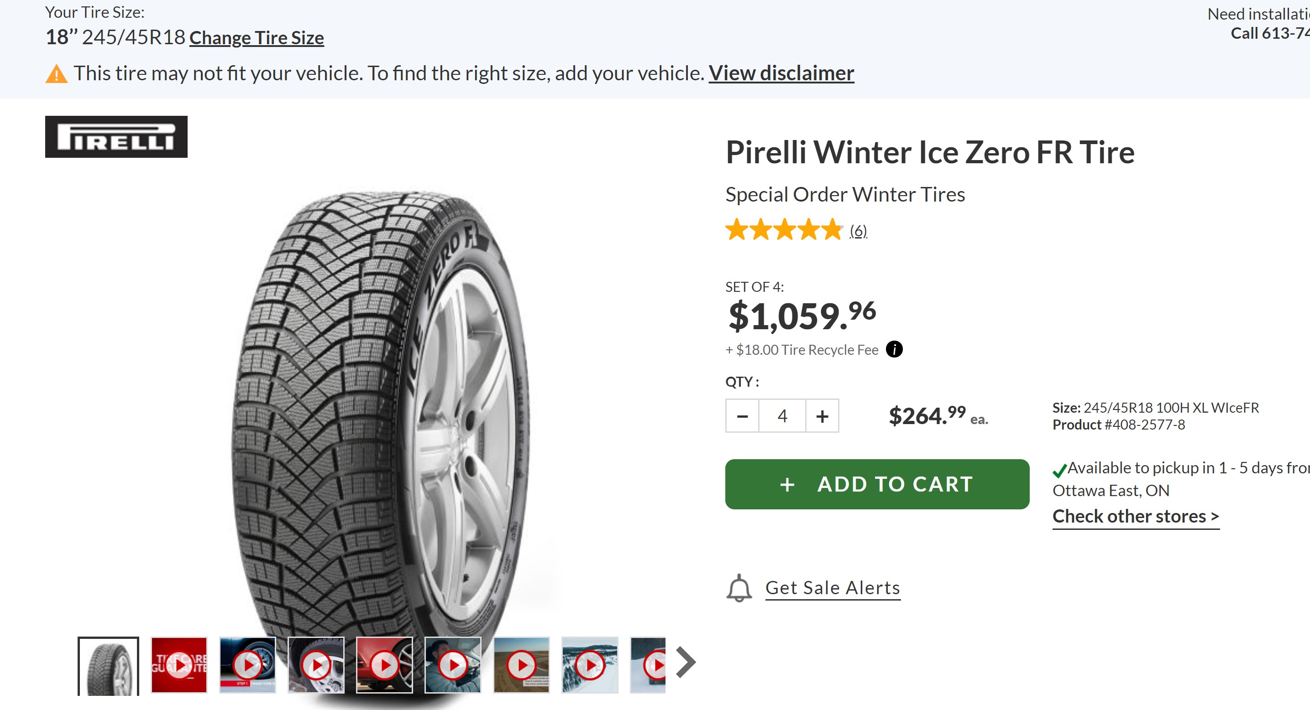This screenshot has width=1310, height=710.
Task: Open the View disclaimer link
Action: click(781, 73)
